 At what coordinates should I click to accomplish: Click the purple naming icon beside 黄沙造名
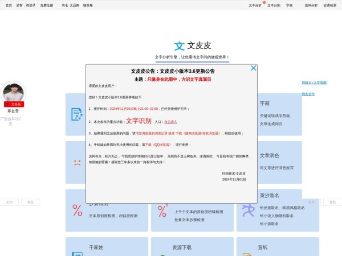point(247,209)
